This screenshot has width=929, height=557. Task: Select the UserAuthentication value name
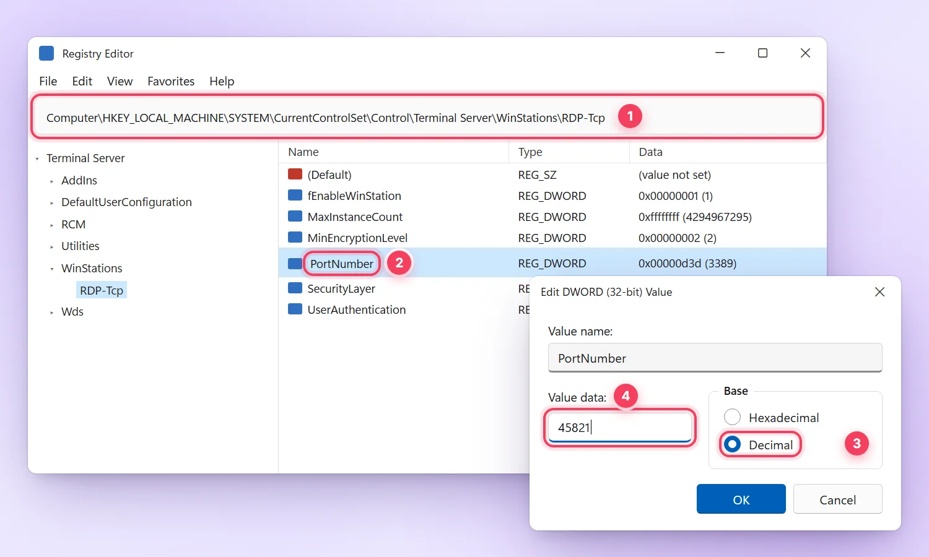[357, 309]
